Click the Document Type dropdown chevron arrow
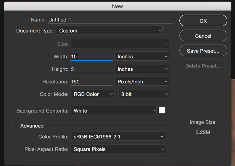This screenshot has height=166, width=235. (160, 31)
